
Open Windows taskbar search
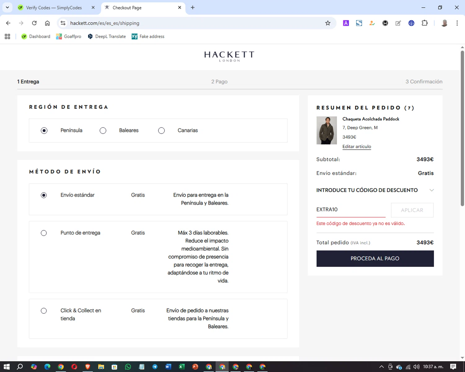pos(20,367)
